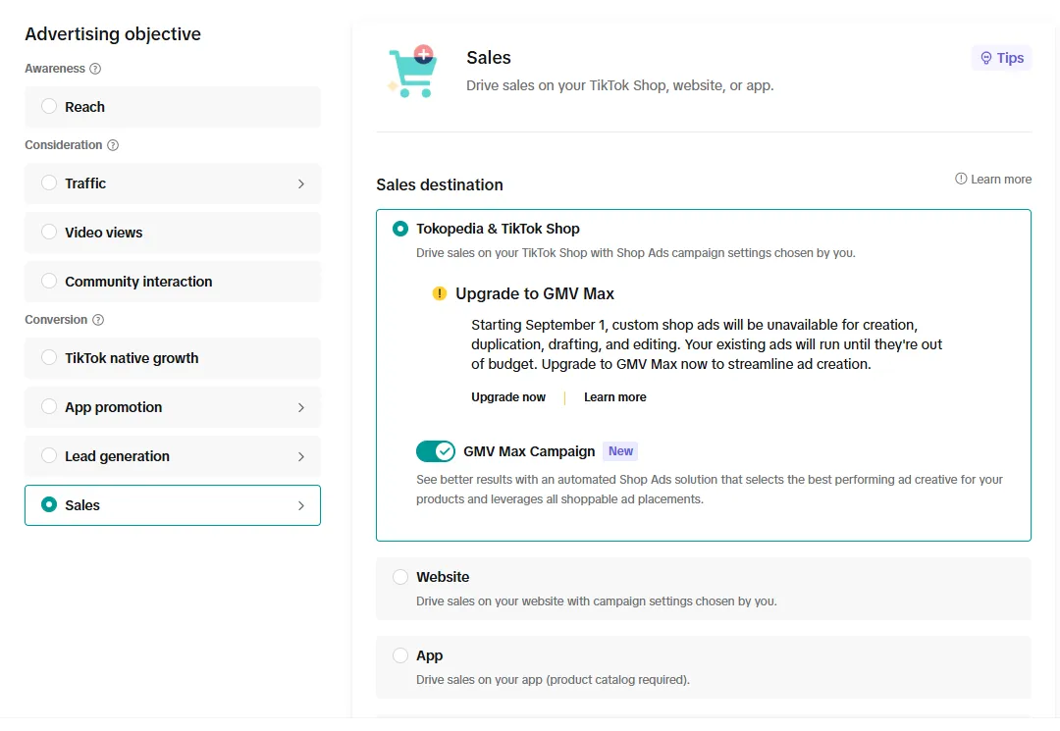Choose the App sales destination radio
1060x731 pixels.
click(400, 655)
